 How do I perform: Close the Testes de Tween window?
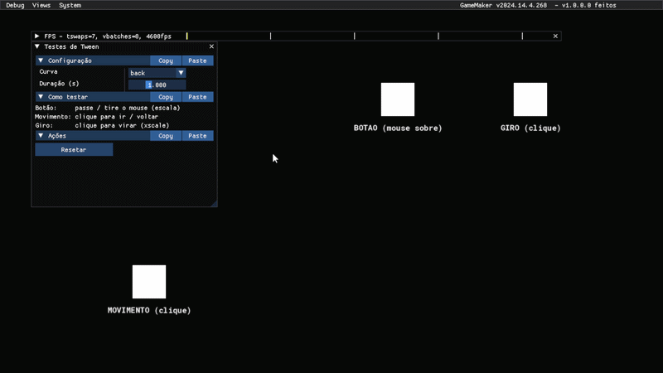point(211,46)
